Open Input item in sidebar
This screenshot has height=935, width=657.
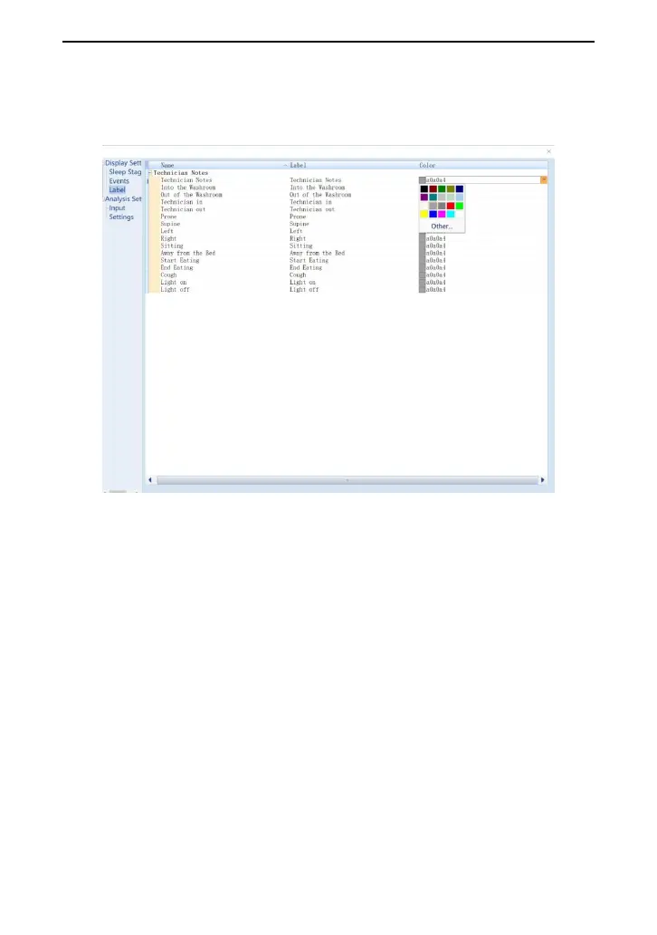(x=117, y=208)
